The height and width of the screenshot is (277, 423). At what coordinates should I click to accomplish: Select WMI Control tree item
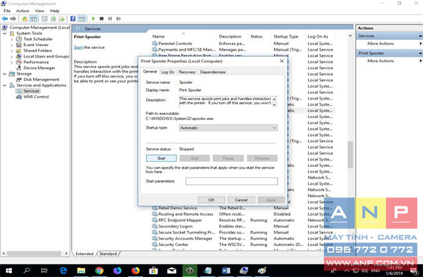[36, 97]
